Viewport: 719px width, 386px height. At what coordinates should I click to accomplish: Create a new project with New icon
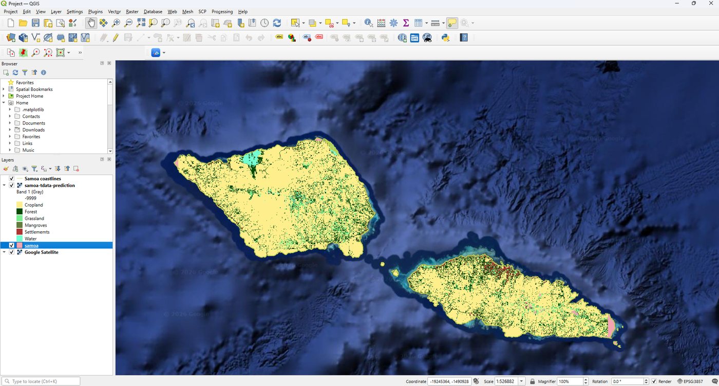point(11,23)
